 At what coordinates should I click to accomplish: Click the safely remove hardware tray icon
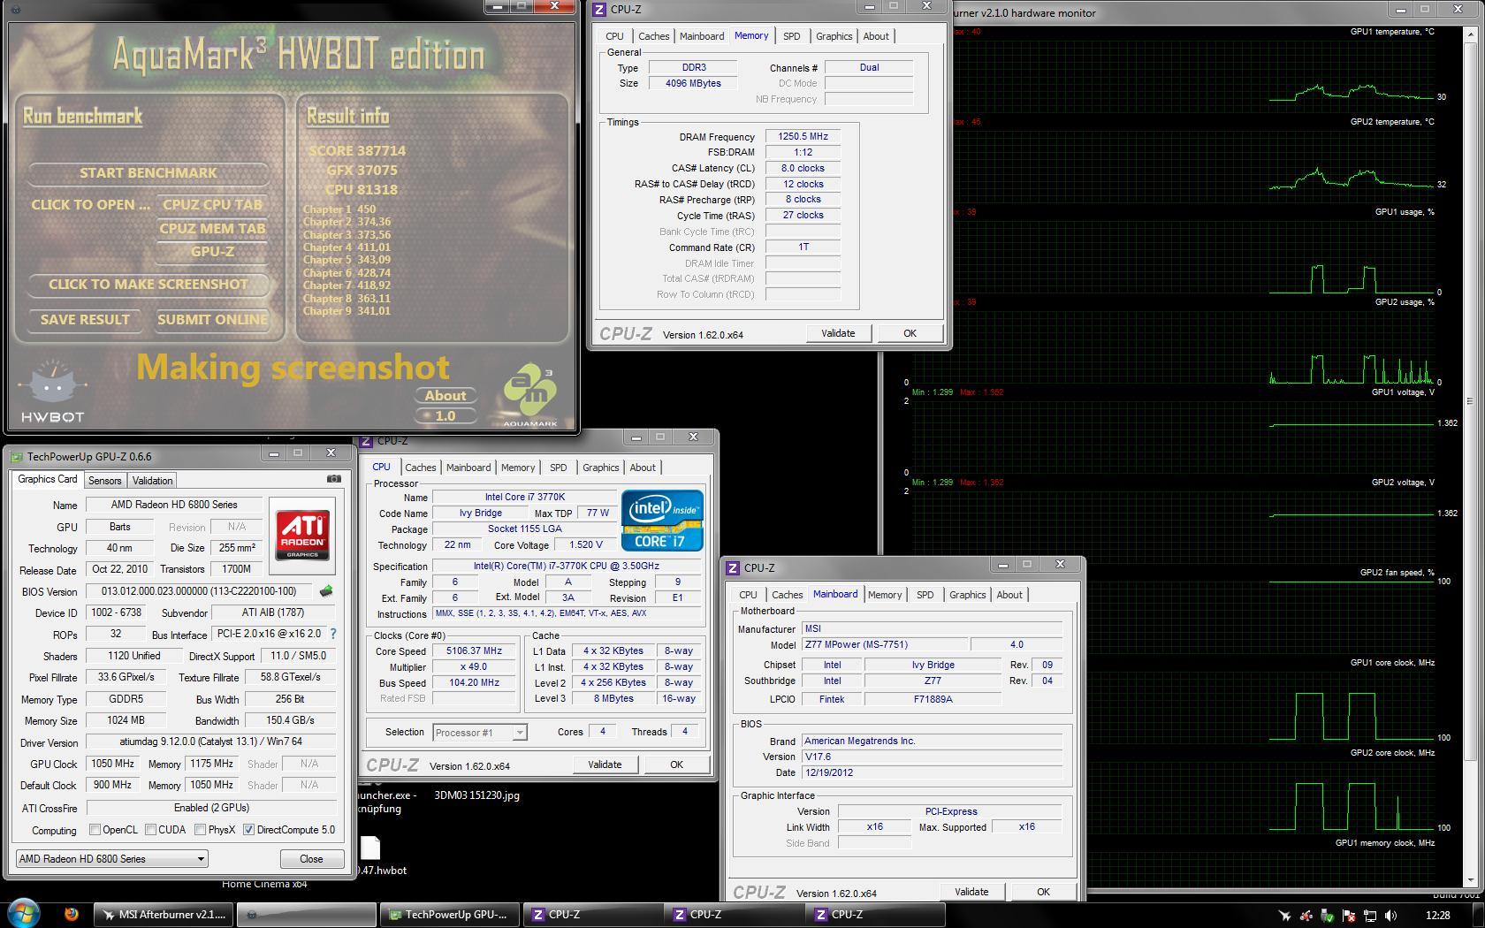point(1328,916)
